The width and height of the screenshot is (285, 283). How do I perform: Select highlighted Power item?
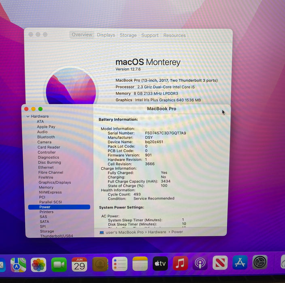[59, 207]
